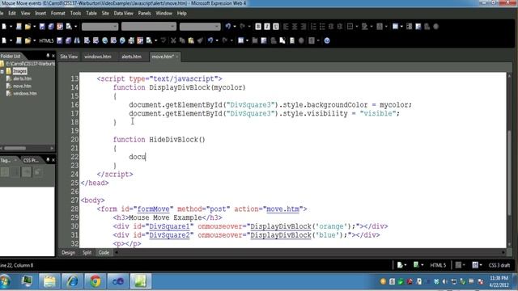Open the Font Size combo box
The image size is (518, 291).
(x=200, y=27)
